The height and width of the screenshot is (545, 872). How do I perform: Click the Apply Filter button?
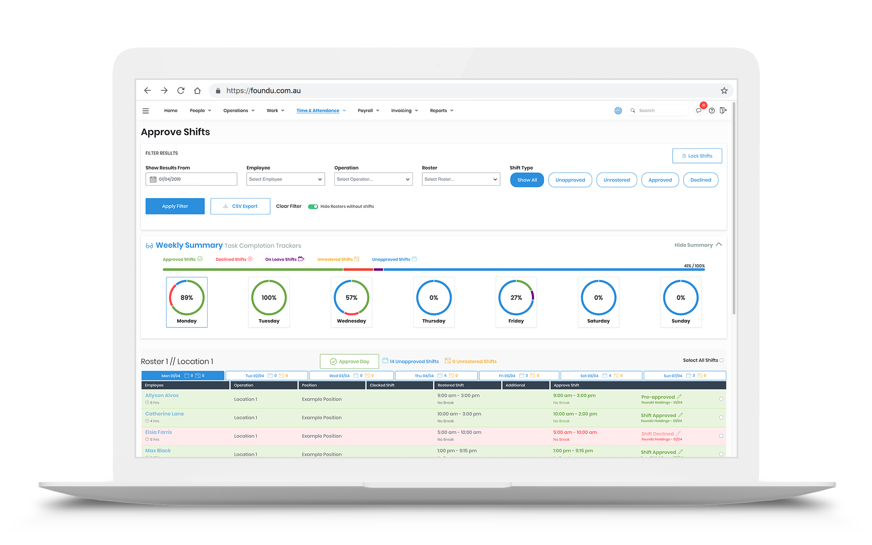(x=175, y=206)
